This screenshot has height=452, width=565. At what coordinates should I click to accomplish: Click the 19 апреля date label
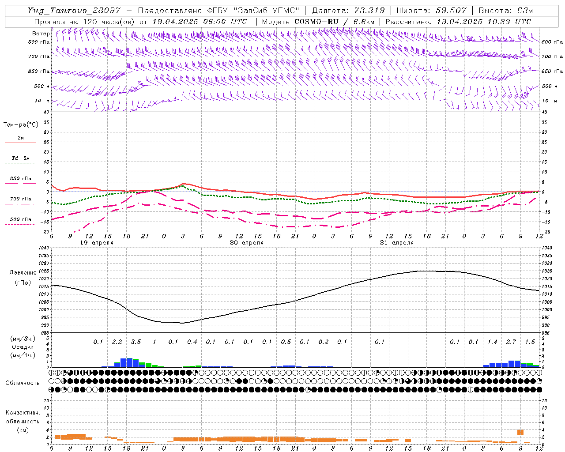pyautogui.click(x=97, y=243)
